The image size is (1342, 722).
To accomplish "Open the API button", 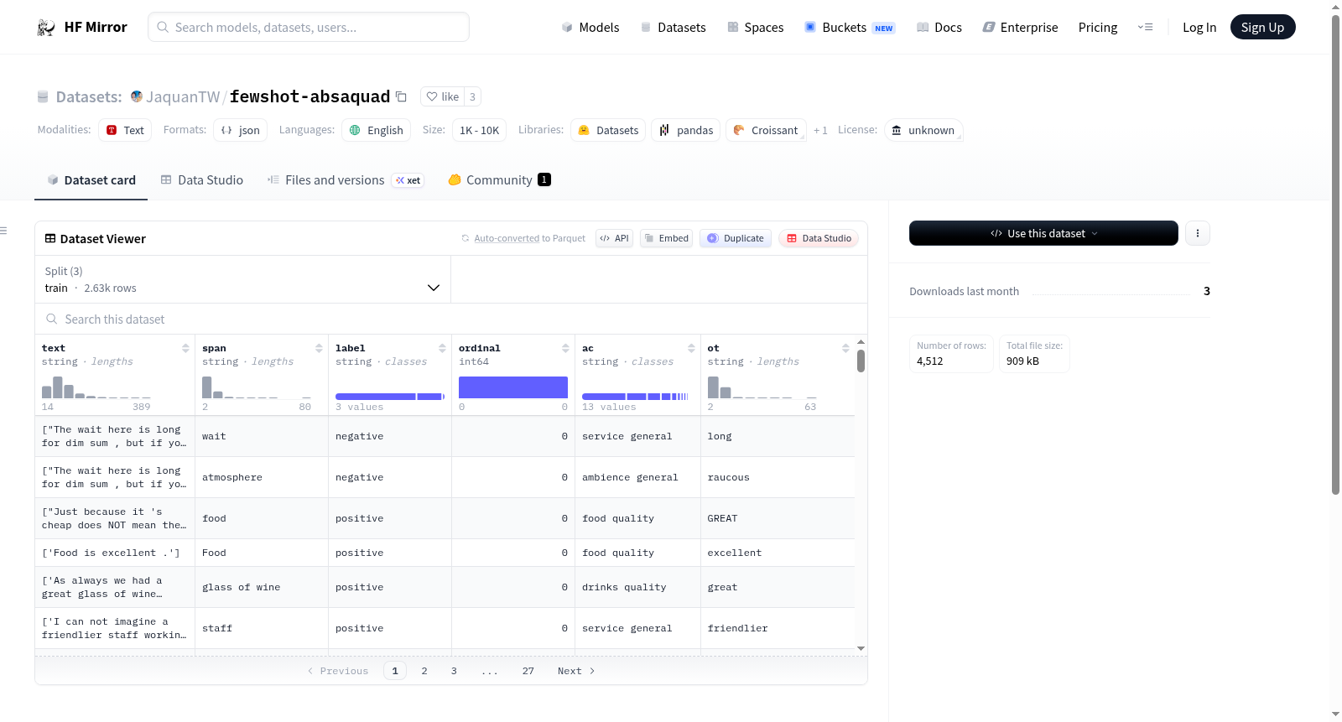I will click(614, 238).
